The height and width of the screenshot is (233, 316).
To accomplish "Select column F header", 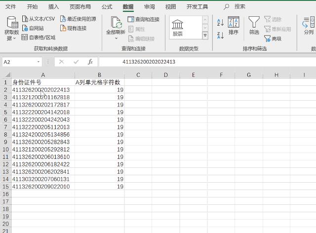I will [x=221, y=75].
